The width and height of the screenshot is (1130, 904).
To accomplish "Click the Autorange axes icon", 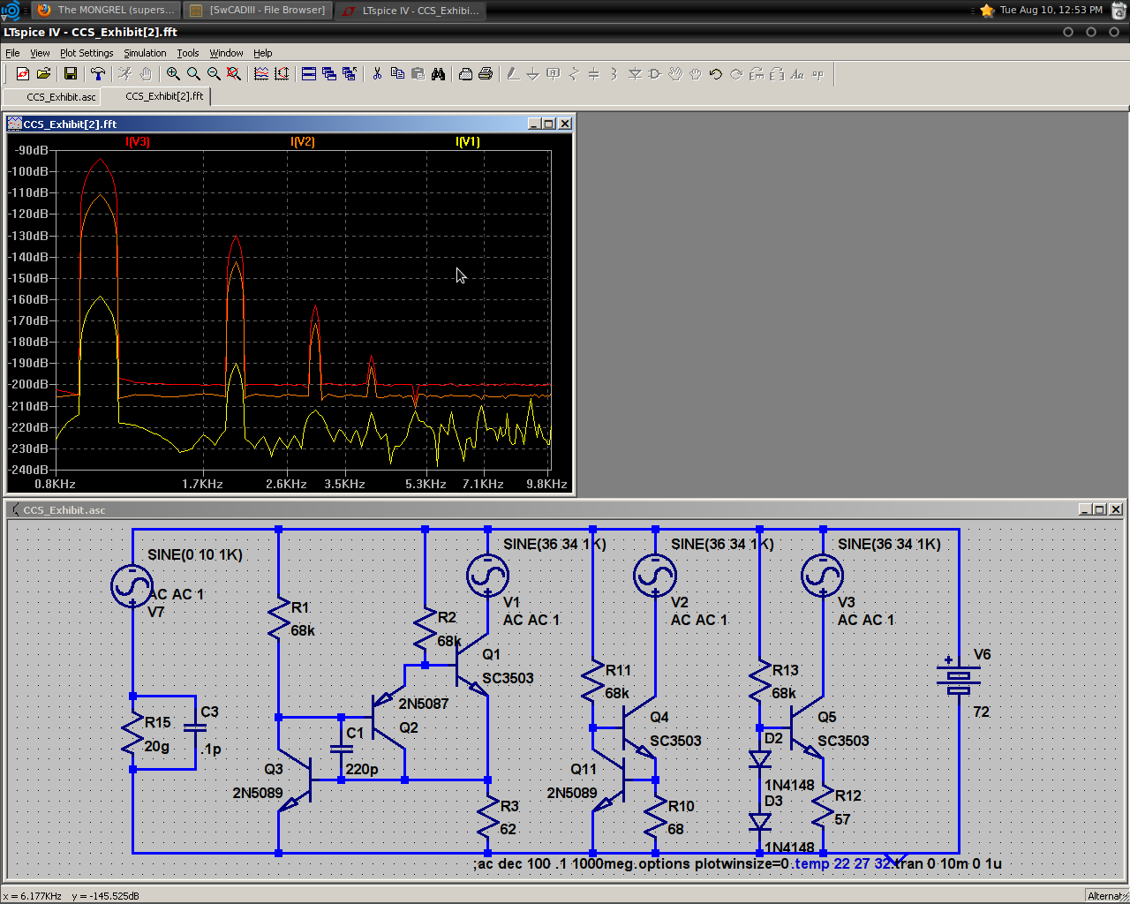I will (x=282, y=74).
